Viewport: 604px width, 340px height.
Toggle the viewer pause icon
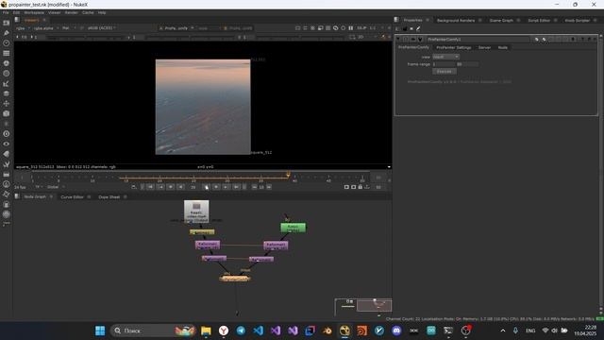pyautogui.click(x=350, y=28)
